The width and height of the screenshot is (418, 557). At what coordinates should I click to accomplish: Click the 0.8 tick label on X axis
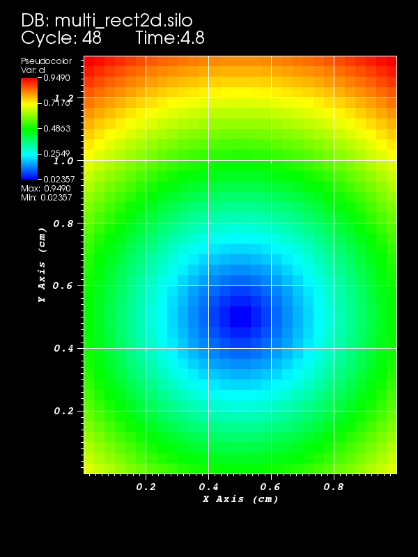tap(334, 487)
